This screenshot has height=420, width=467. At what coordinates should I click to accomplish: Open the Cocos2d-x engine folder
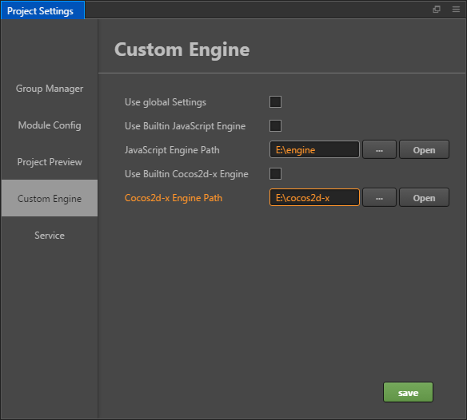point(424,197)
